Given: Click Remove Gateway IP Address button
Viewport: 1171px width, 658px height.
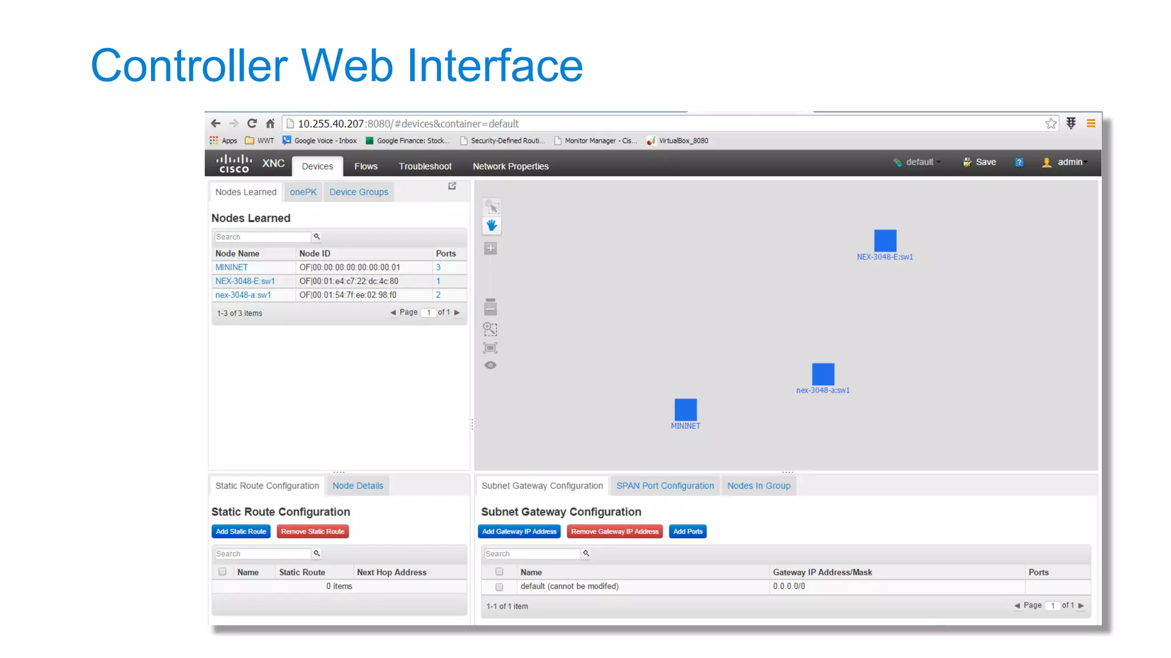Looking at the screenshot, I should click(615, 531).
